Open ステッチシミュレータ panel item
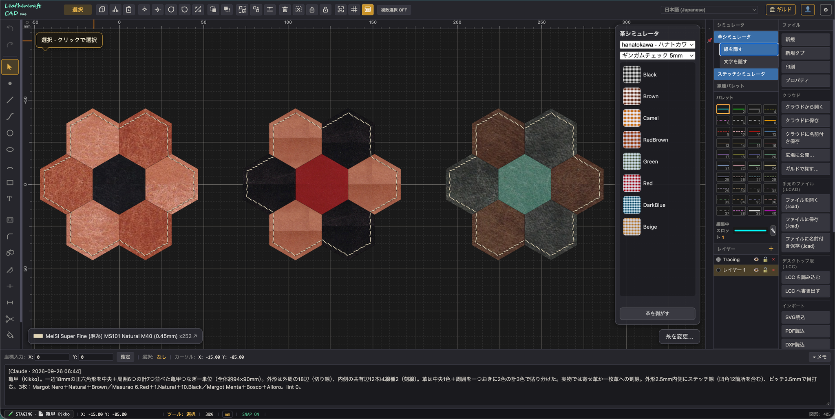This screenshot has width=835, height=419. (x=746, y=74)
